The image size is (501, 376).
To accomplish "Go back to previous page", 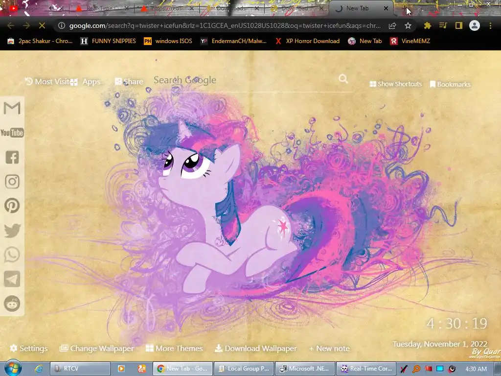I will [11, 25].
